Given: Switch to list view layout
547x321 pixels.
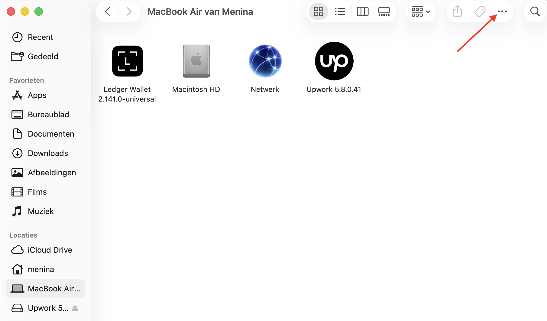Looking at the screenshot, I should [x=340, y=11].
